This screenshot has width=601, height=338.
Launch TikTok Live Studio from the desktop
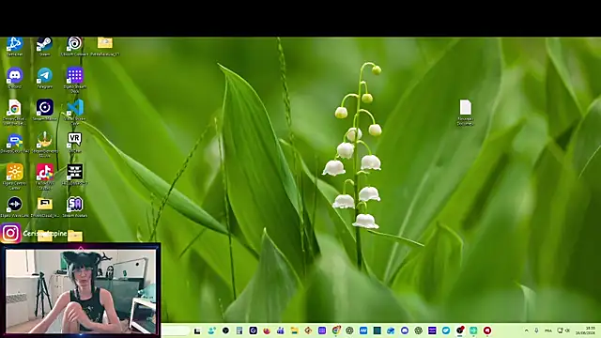pos(44,177)
